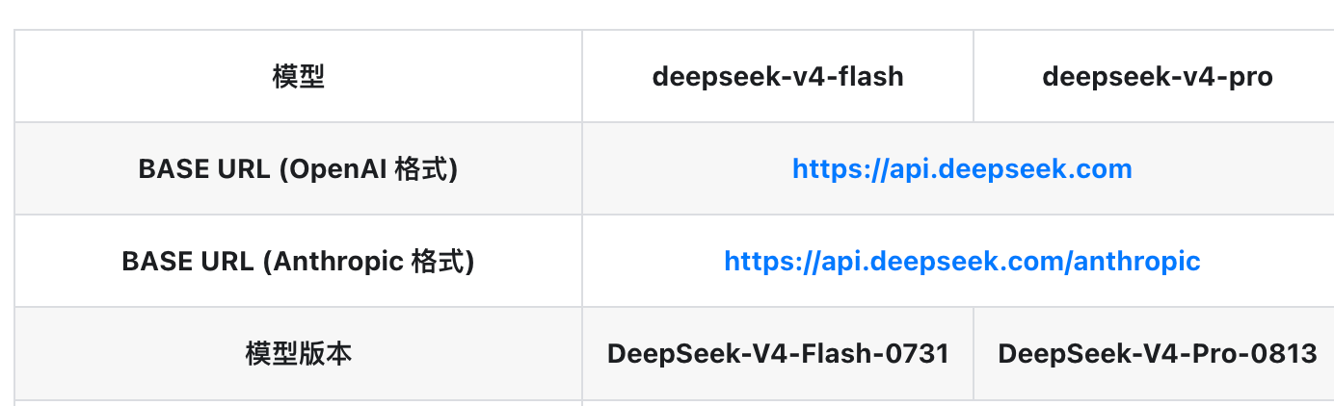Select the DeepSeek-V4-Flash-0731 version cell
Viewport: 1334px width, 406px height.
778,353
